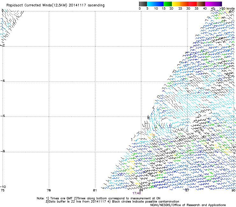Click latitude label '-8' on left axis
This screenshot has width=236, height=207.
point(3,151)
